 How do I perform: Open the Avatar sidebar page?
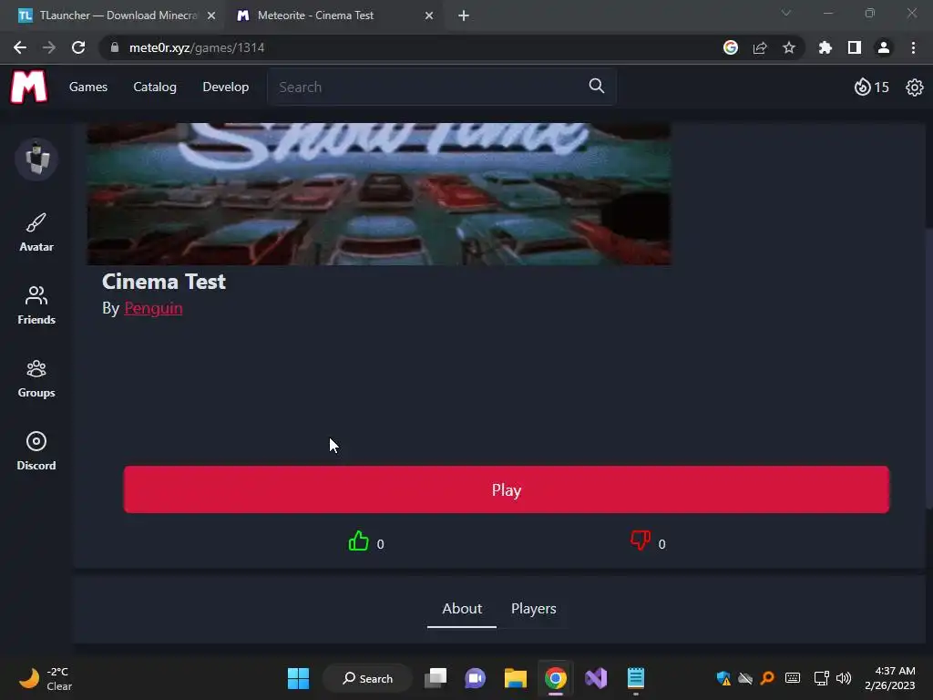36,232
